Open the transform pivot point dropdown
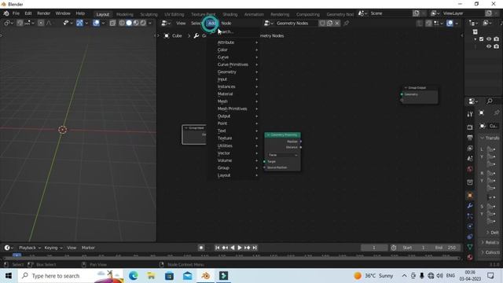Image resolution: width=503 pixels, height=283 pixels. coord(8,23)
